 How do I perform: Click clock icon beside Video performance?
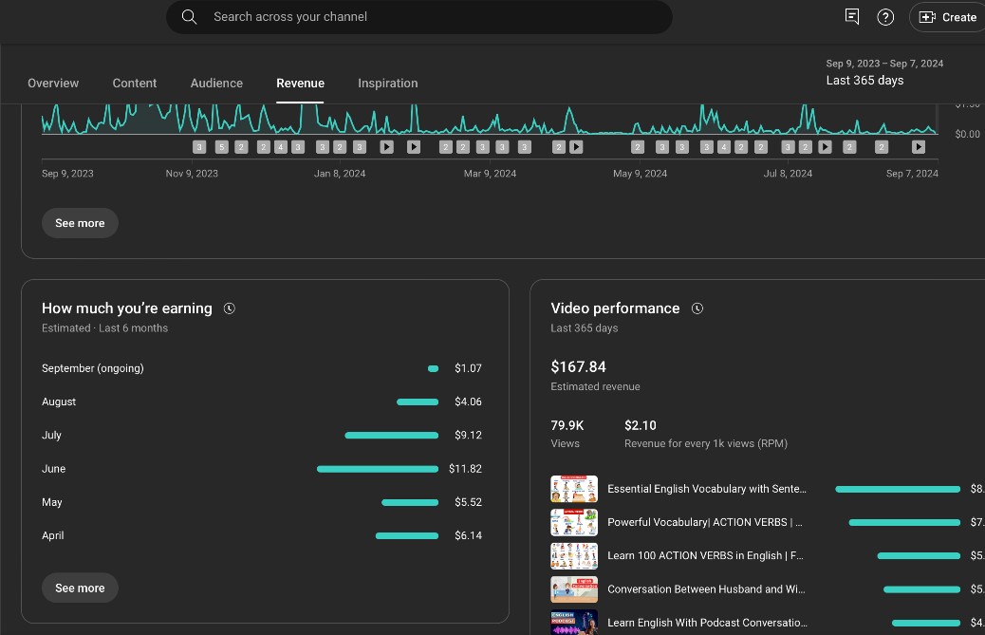pos(697,308)
